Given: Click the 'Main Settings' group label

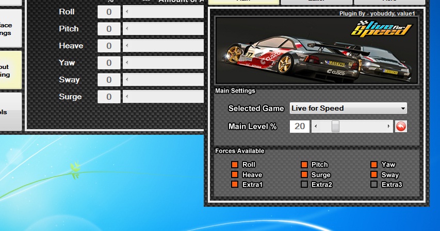Looking at the screenshot, I should pyautogui.click(x=235, y=91).
